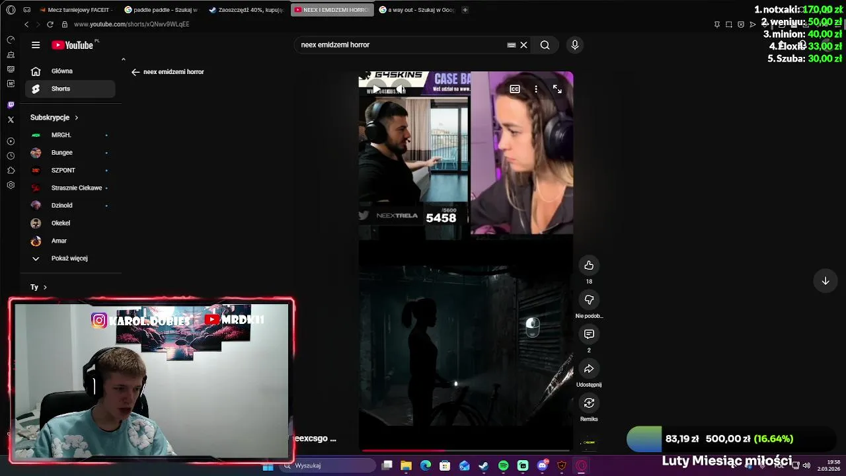This screenshot has width=846, height=476.
Task: Open the Short's three-dot more menu
Action: point(536,89)
